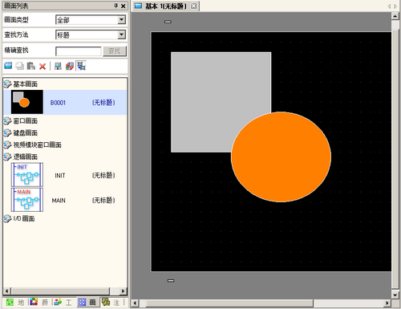401x309 pixels.
Task: Click the pin icon of the 画面列表 panel
Action: pyautogui.click(x=116, y=6)
